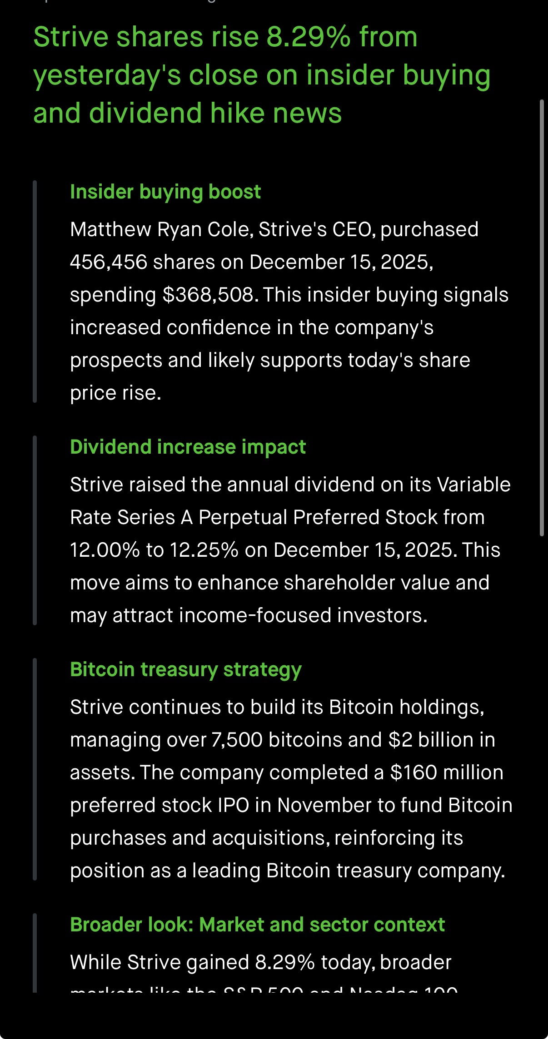
Task: Click the vertical scrollbar thumb on right
Action: click(541, 318)
